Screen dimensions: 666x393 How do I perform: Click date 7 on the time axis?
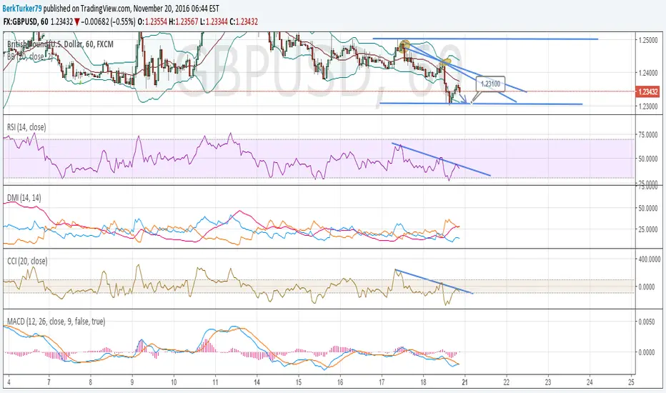(x=49, y=382)
